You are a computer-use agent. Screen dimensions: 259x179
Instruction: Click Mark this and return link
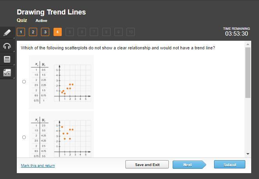pos(38,165)
